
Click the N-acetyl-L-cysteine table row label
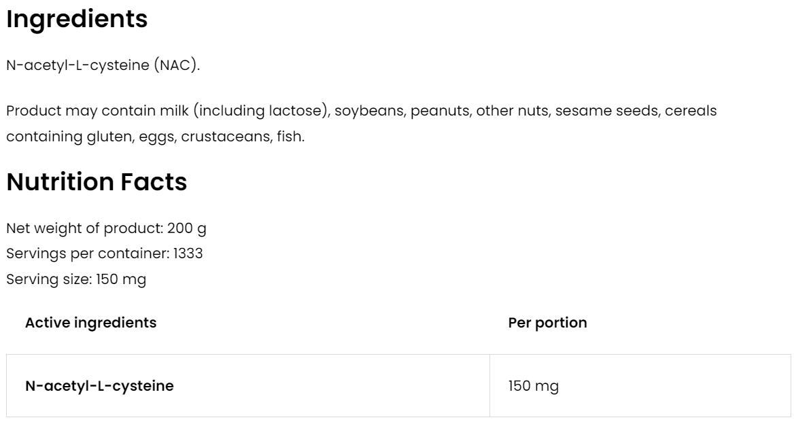click(x=99, y=386)
